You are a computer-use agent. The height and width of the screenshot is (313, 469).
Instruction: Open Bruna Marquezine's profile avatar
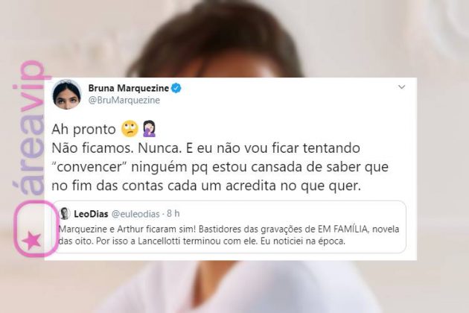point(67,94)
